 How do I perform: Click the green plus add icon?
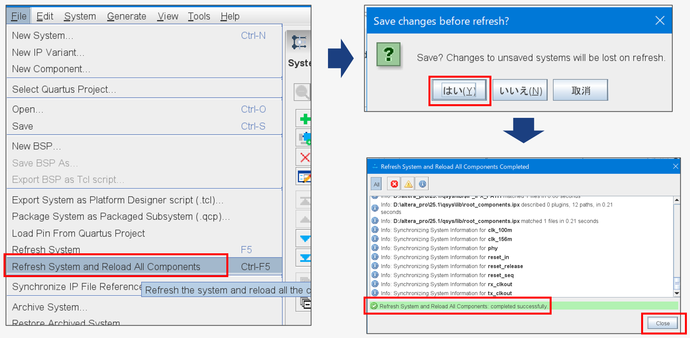click(305, 119)
